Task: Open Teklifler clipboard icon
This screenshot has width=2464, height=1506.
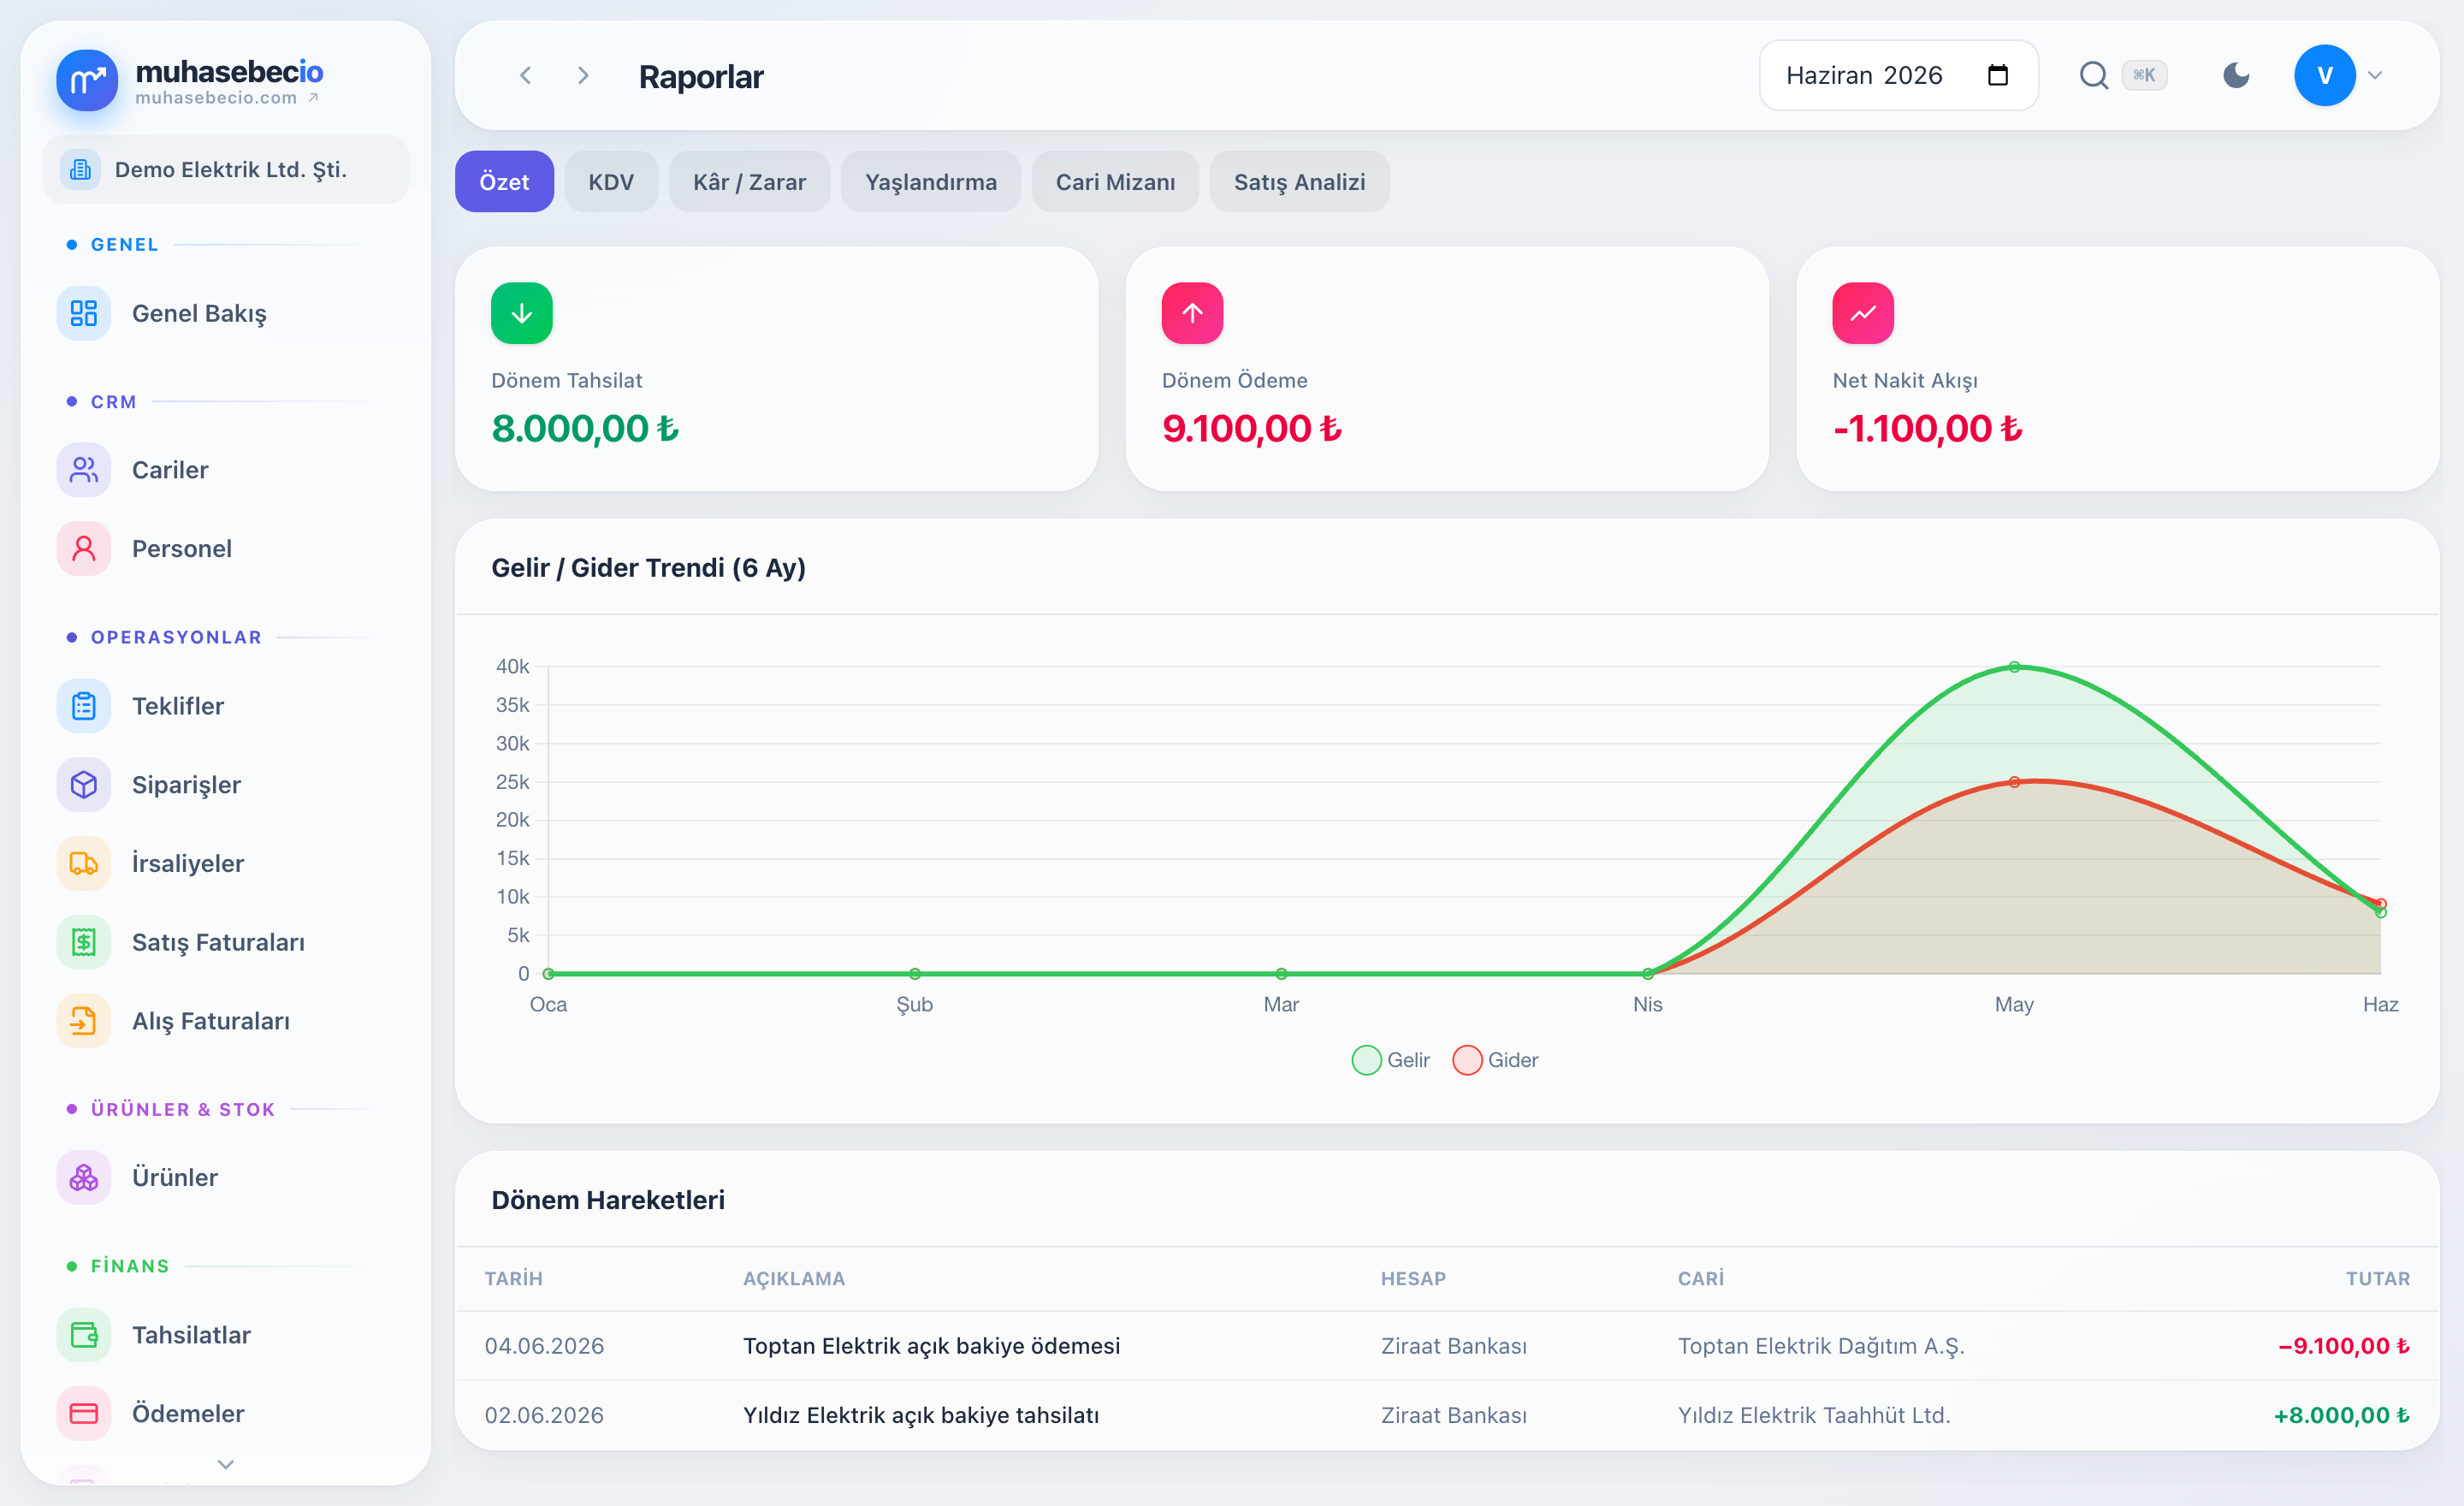Action: click(x=84, y=706)
